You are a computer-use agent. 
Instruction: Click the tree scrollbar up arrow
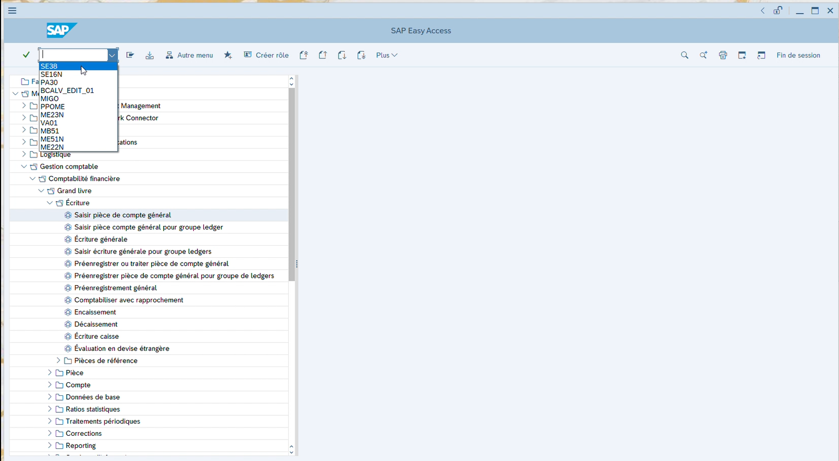(x=291, y=78)
